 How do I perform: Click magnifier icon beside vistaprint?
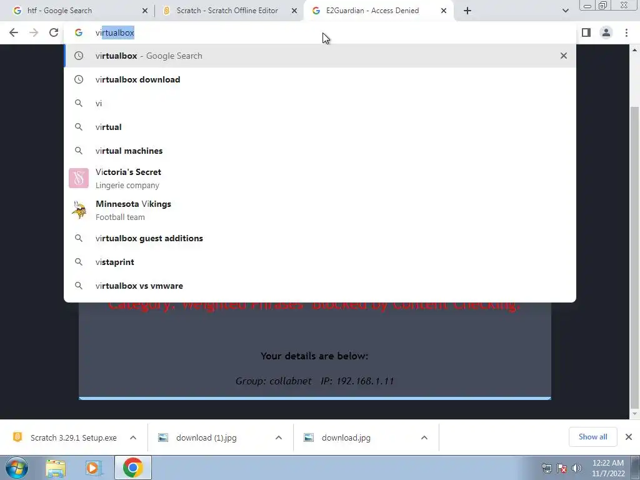tap(78, 262)
